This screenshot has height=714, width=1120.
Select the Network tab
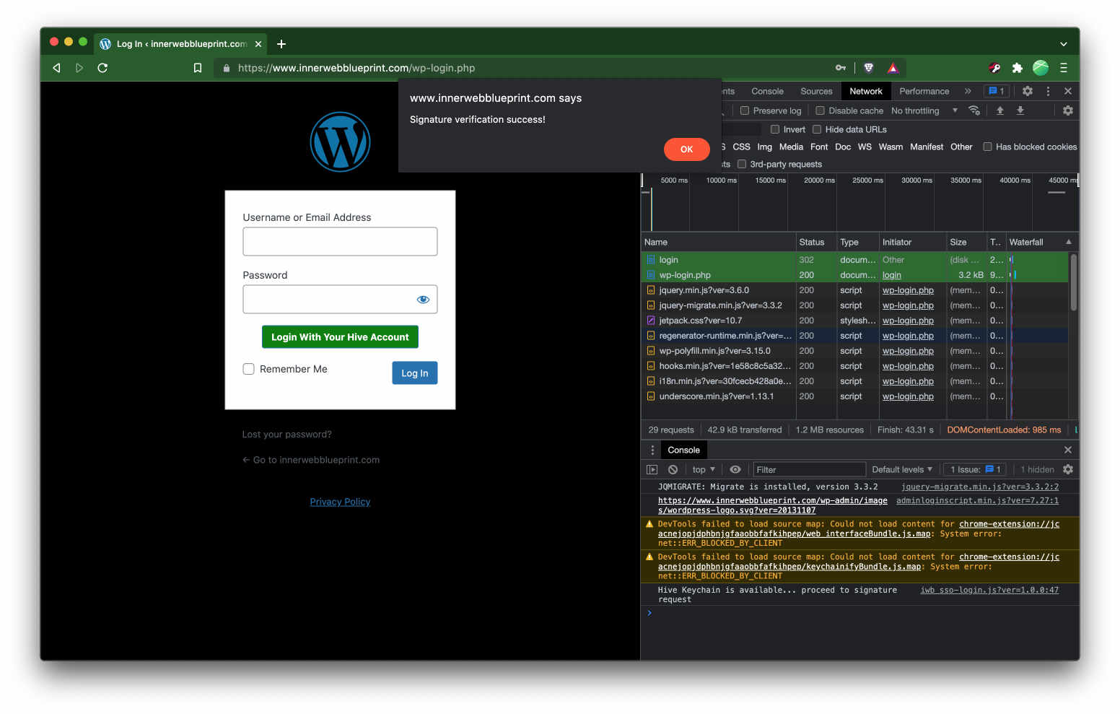pos(866,91)
